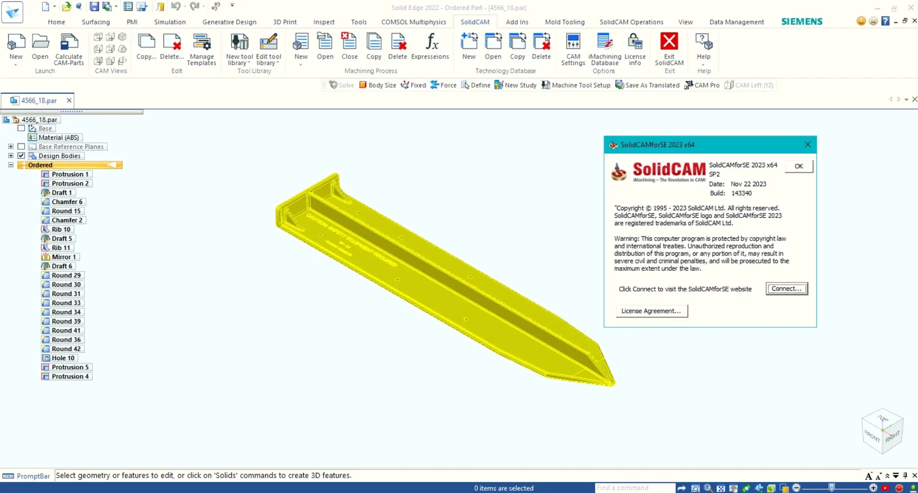Viewport: 918px width, 493px height.
Task: Open Machining Process New dropdown arrow
Action: coord(301,65)
